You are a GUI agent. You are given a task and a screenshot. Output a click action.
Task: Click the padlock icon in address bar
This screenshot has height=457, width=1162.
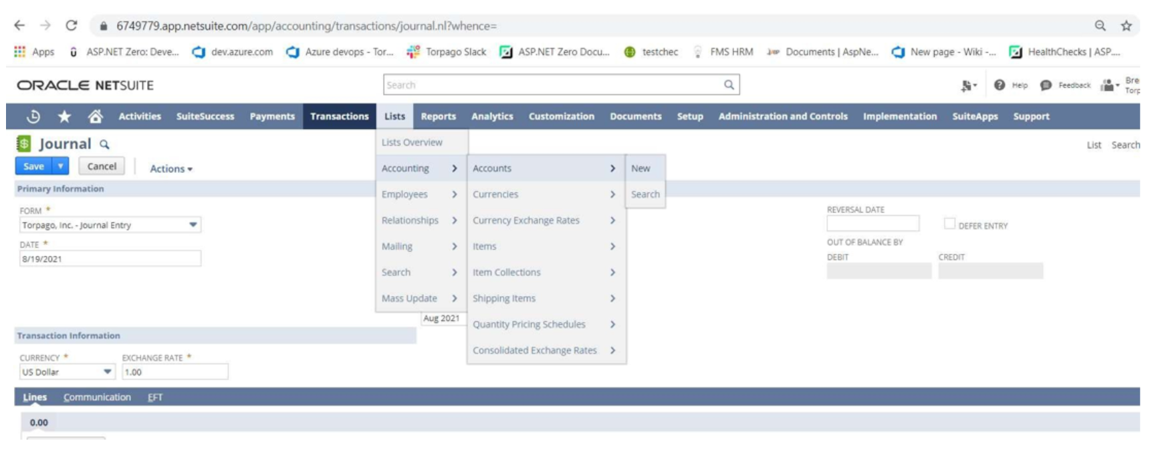pos(103,26)
